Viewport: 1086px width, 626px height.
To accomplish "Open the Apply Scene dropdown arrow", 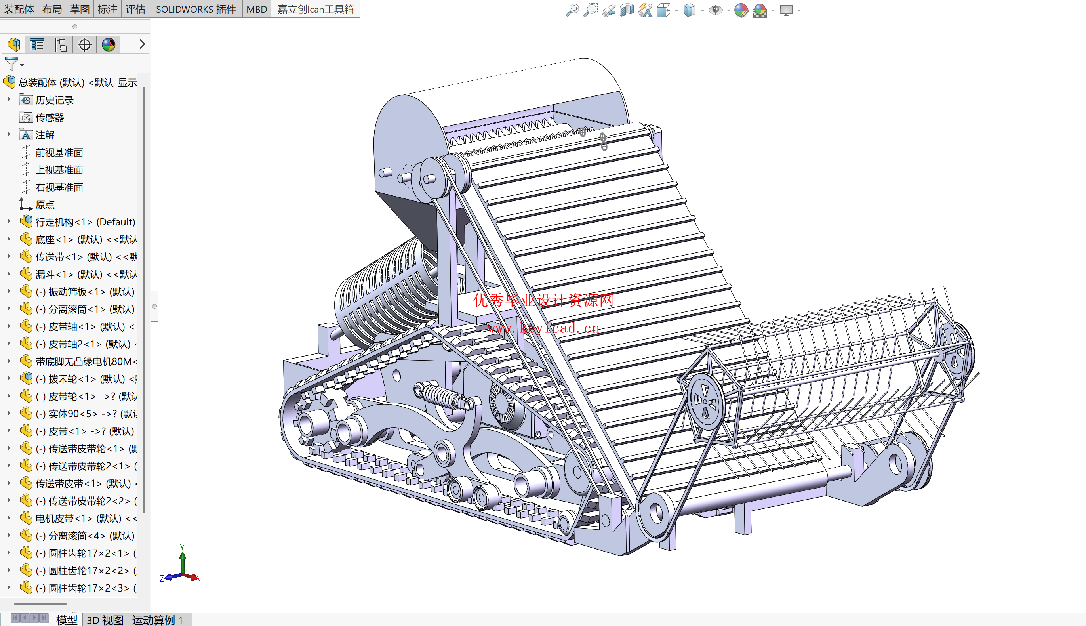I will [x=773, y=10].
